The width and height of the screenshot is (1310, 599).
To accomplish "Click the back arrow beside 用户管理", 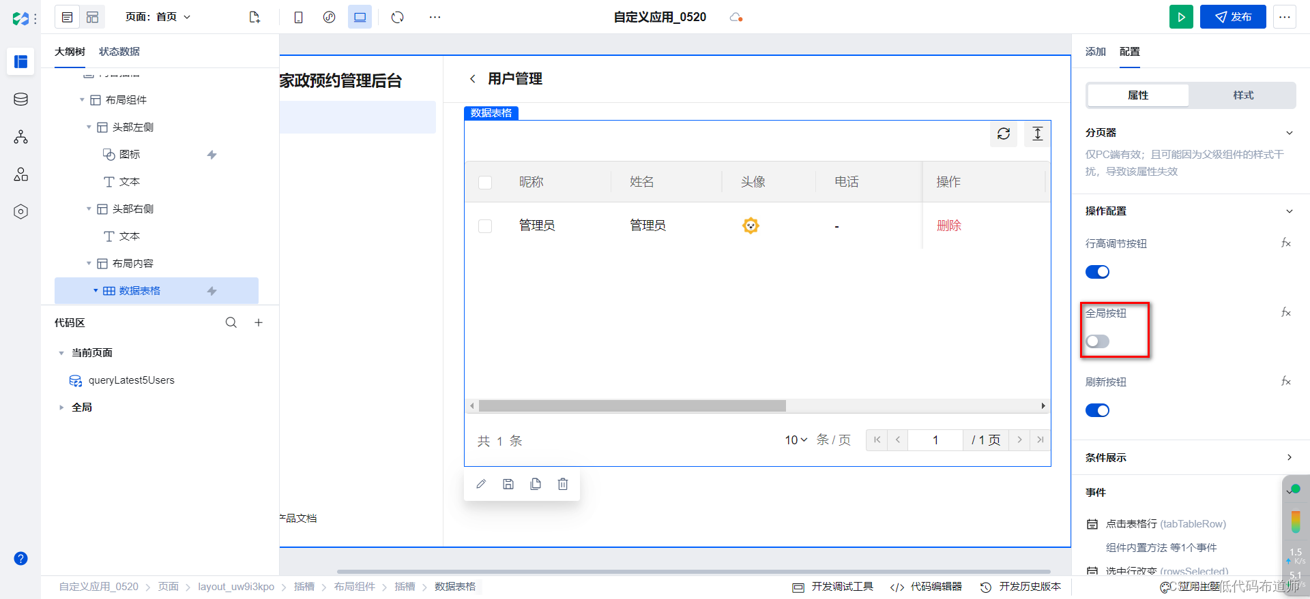I will 472,79.
